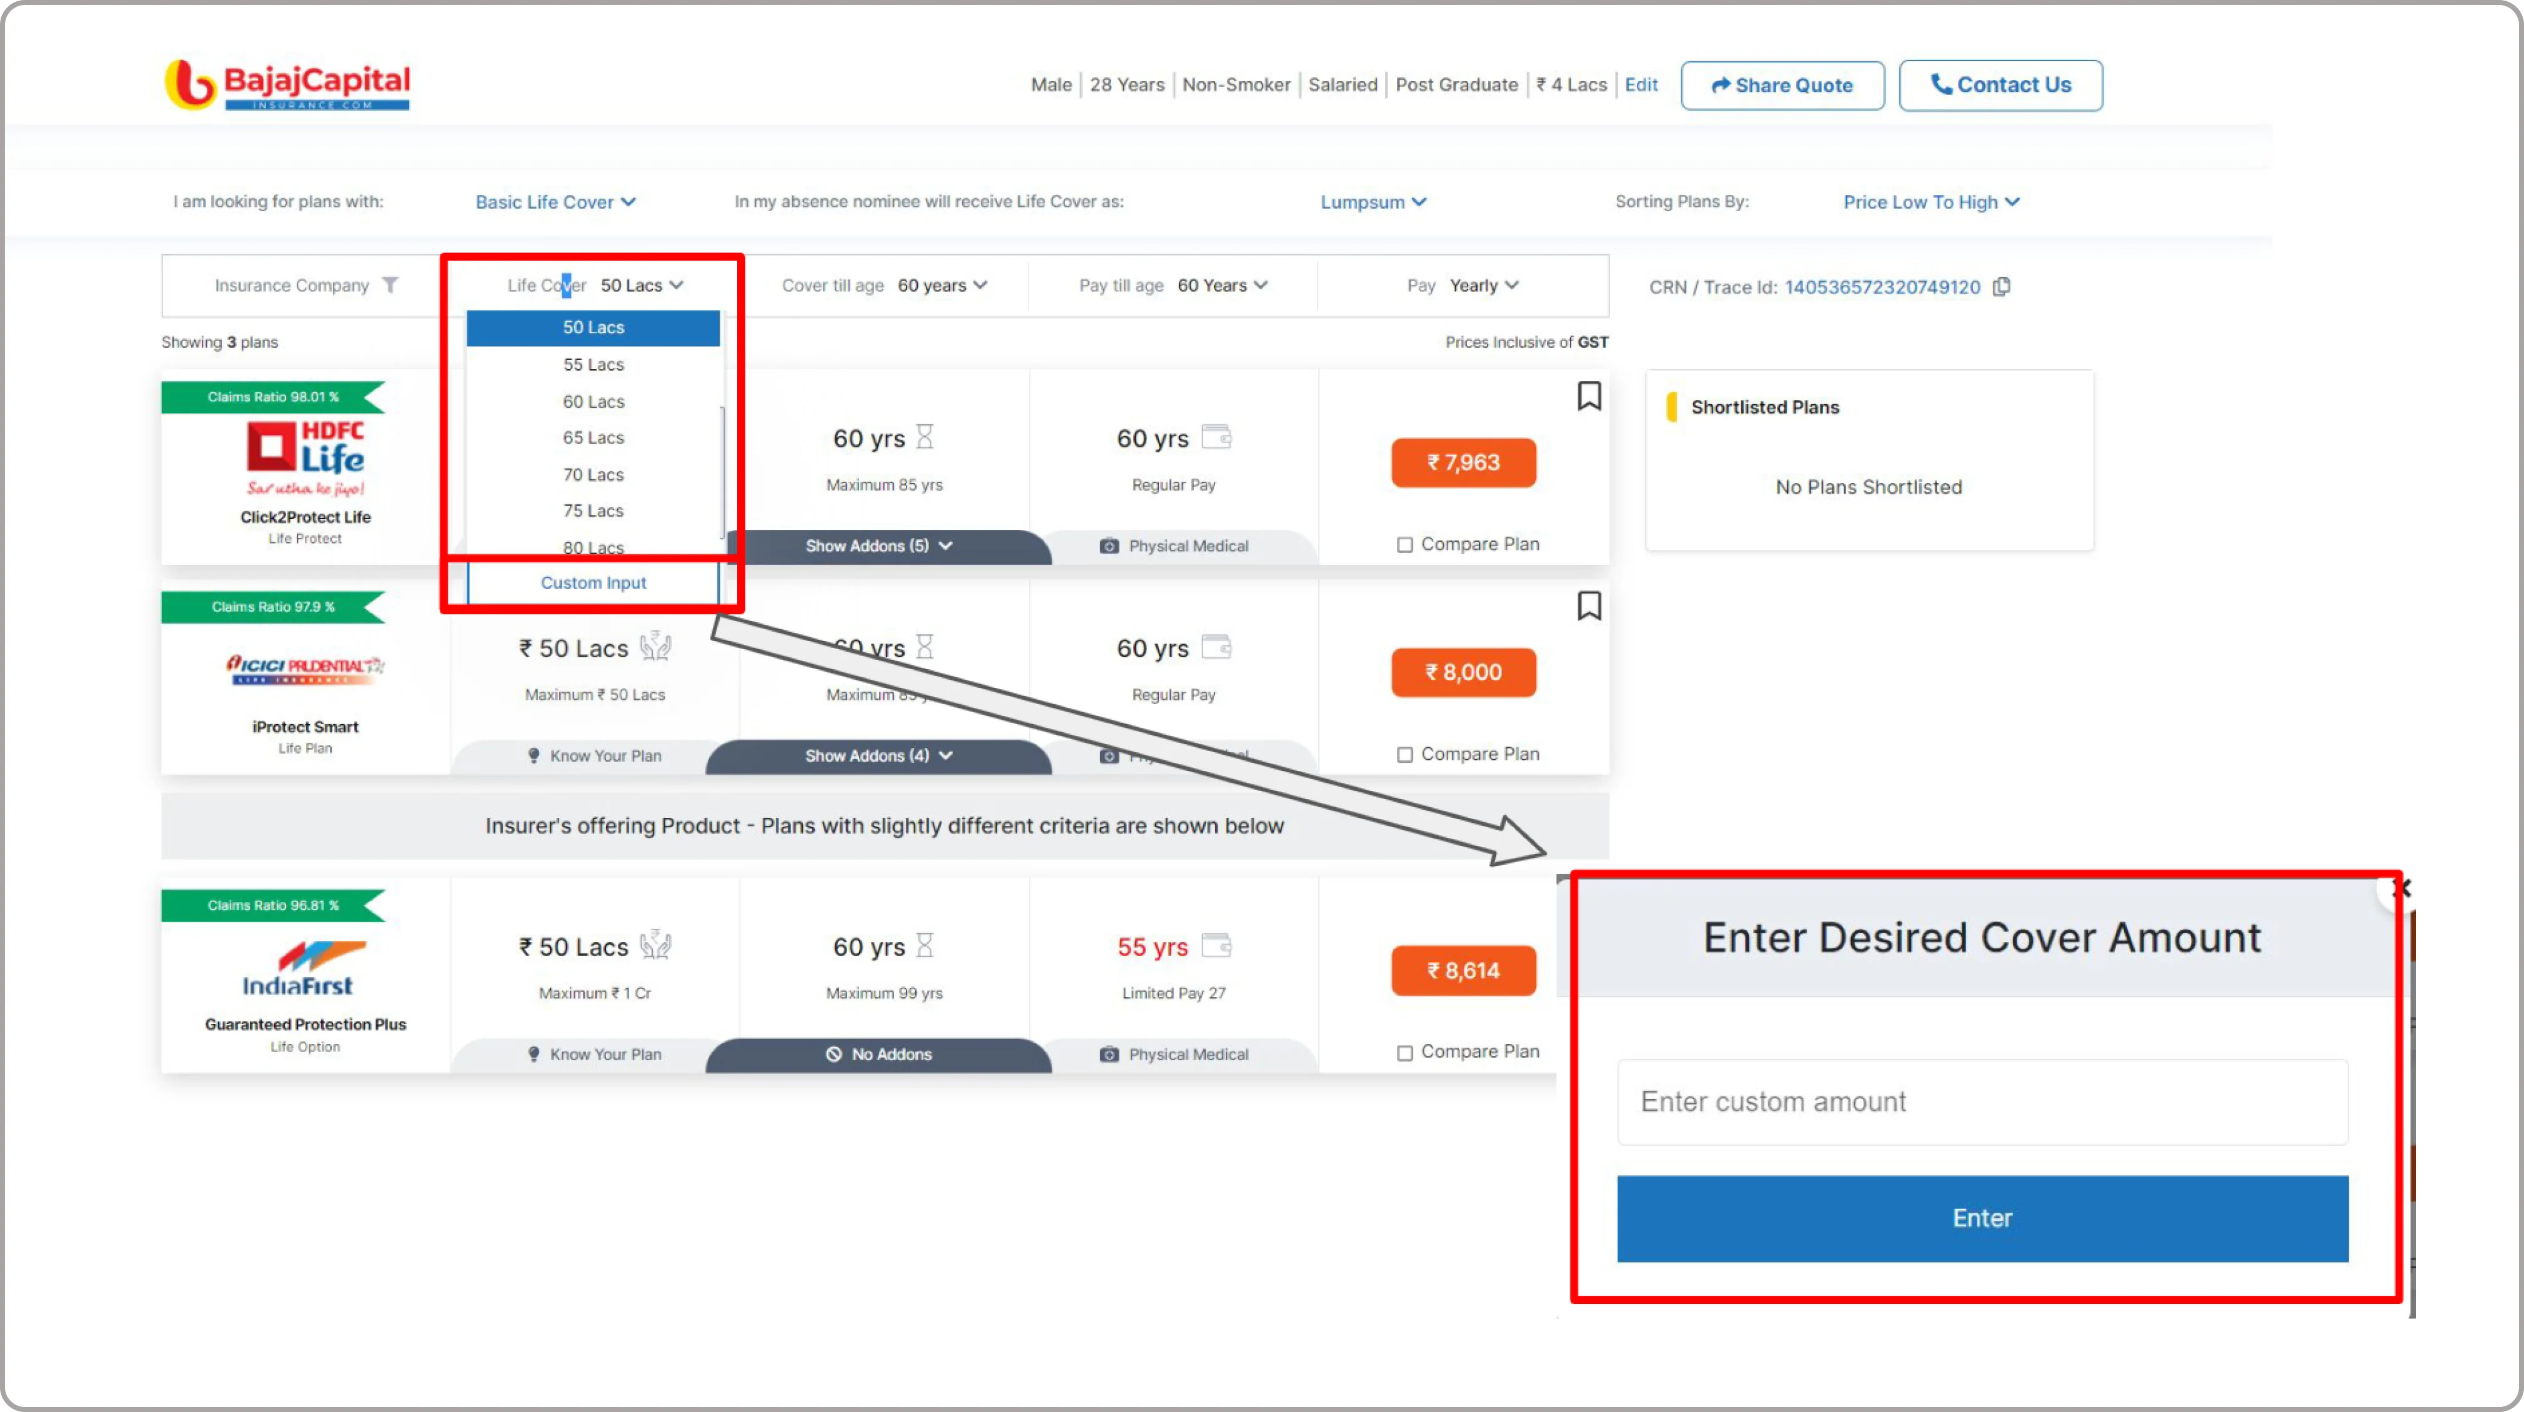
Task: Select 50 Lacs in Life Cover list
Action: (593, 327)
